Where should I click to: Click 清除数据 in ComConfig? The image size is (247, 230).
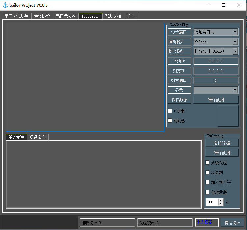coord(216,100)
